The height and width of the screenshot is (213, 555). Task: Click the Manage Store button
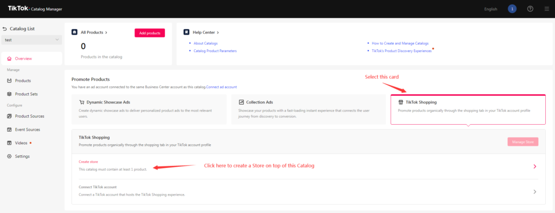pyautogui.click(x=523, y=142)
